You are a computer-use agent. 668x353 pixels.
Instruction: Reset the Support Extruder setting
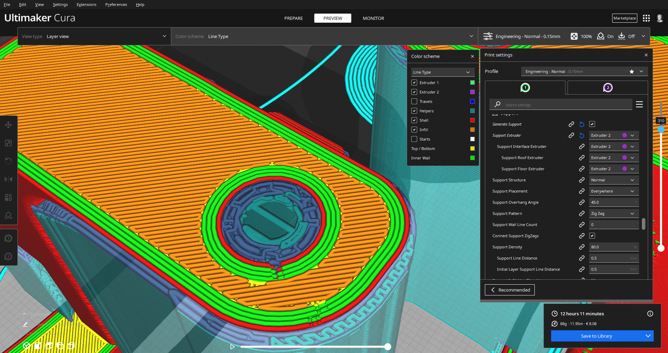pyautogui.click(x=582, y=135)
